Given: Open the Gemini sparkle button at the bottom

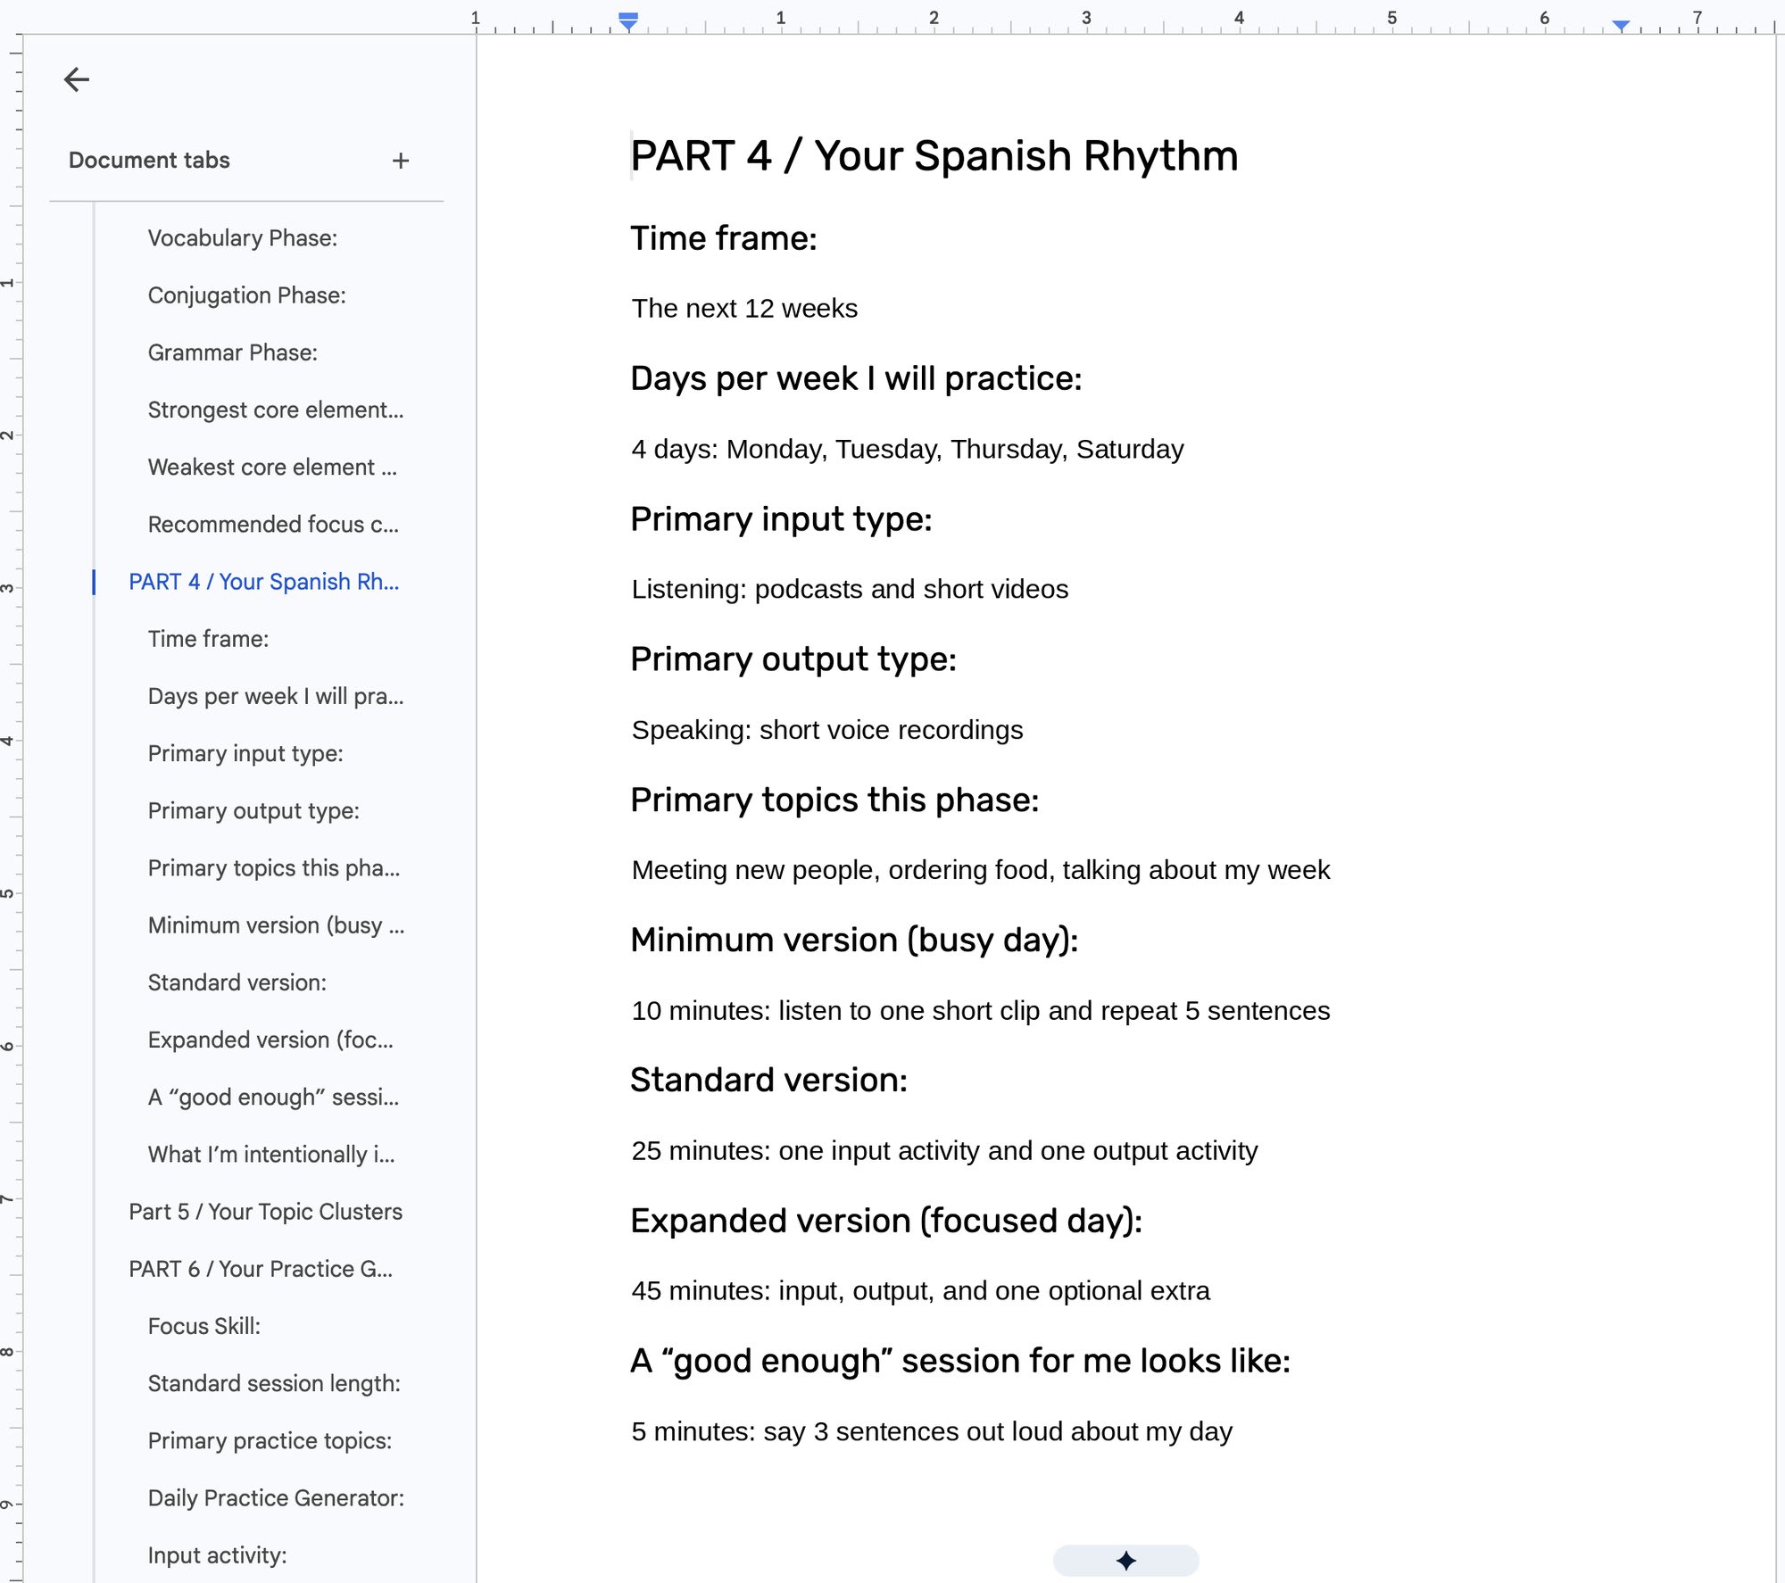Looking at the screenshot, I should pos(1125,1560).
